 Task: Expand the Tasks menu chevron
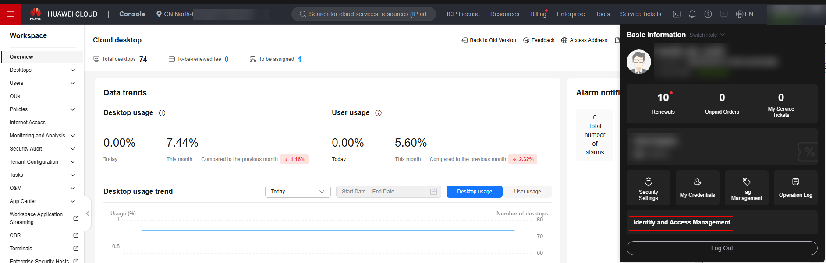click(73, 175)
